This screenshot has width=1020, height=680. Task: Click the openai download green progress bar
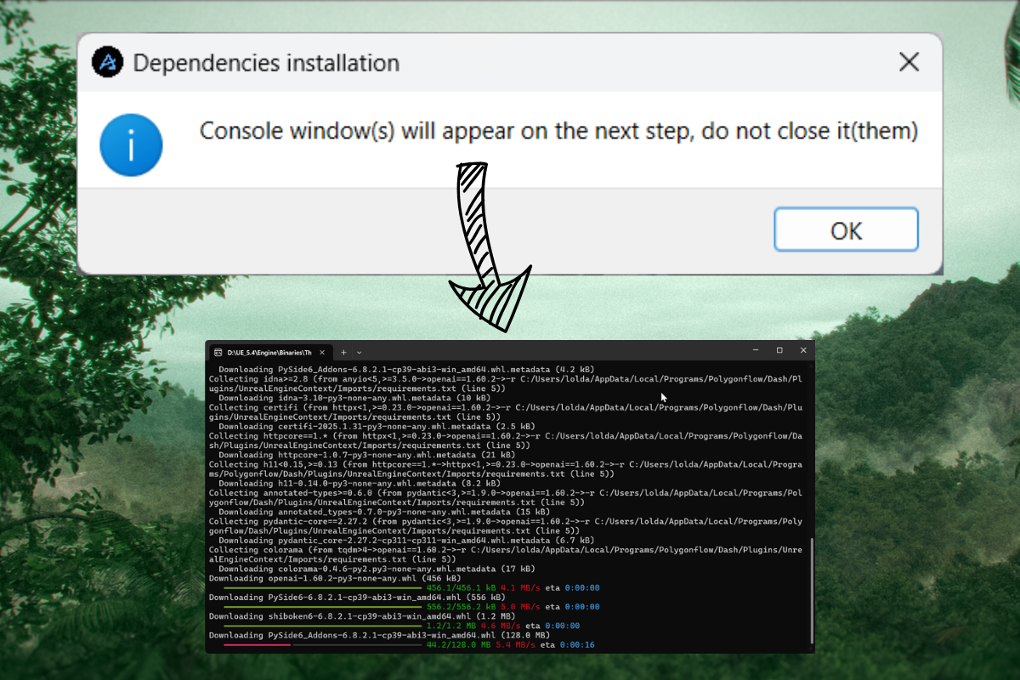(x=322, y=587)
